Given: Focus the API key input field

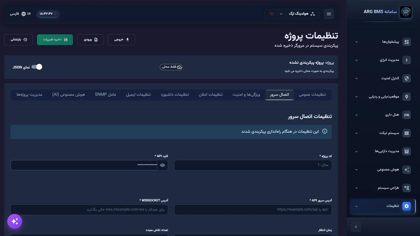Looking at the screenshot, I should 84,165.
